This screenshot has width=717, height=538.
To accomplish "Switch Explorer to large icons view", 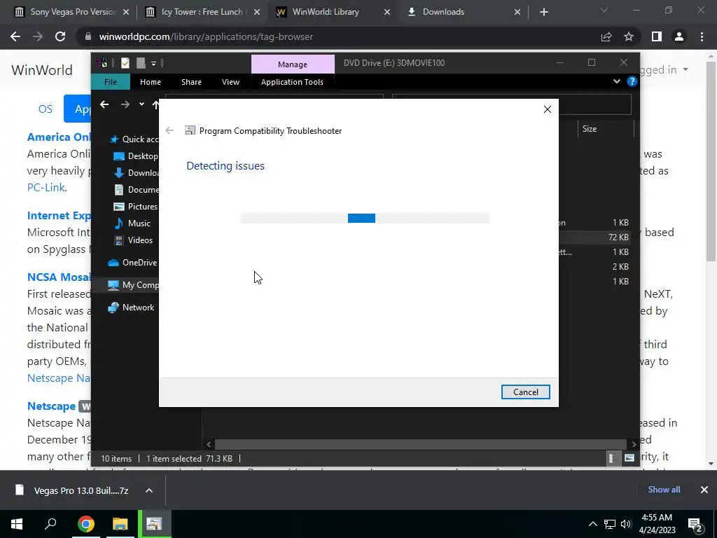I will click(629, 458).
